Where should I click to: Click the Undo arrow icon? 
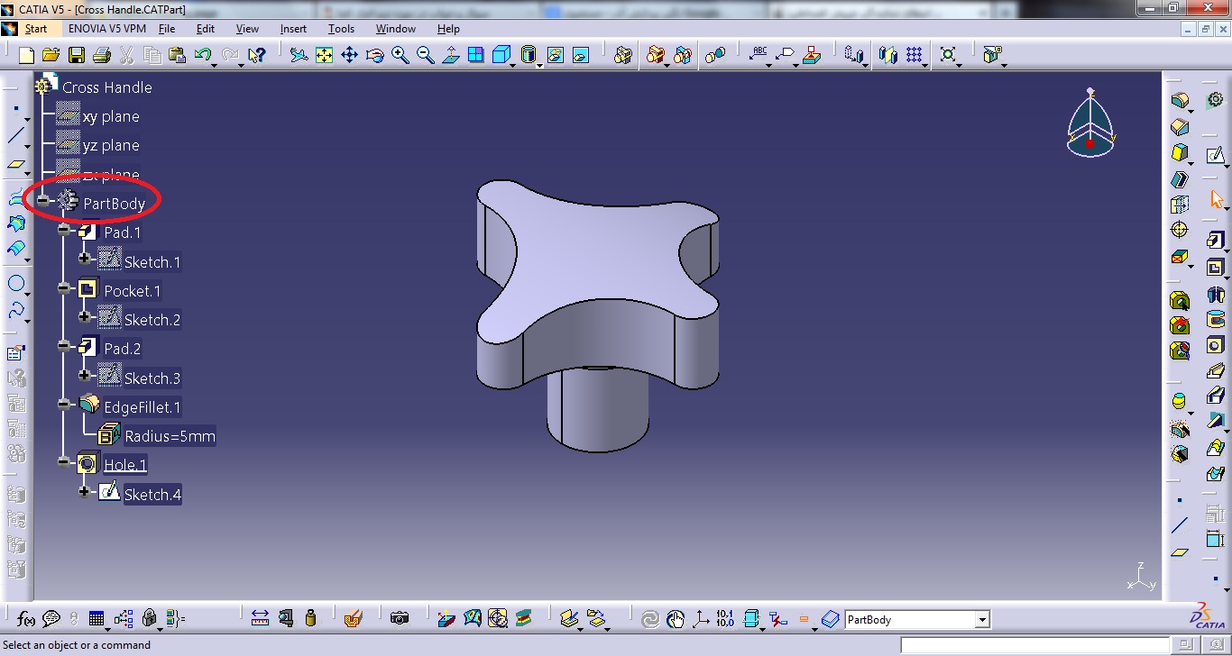point(203,55)
